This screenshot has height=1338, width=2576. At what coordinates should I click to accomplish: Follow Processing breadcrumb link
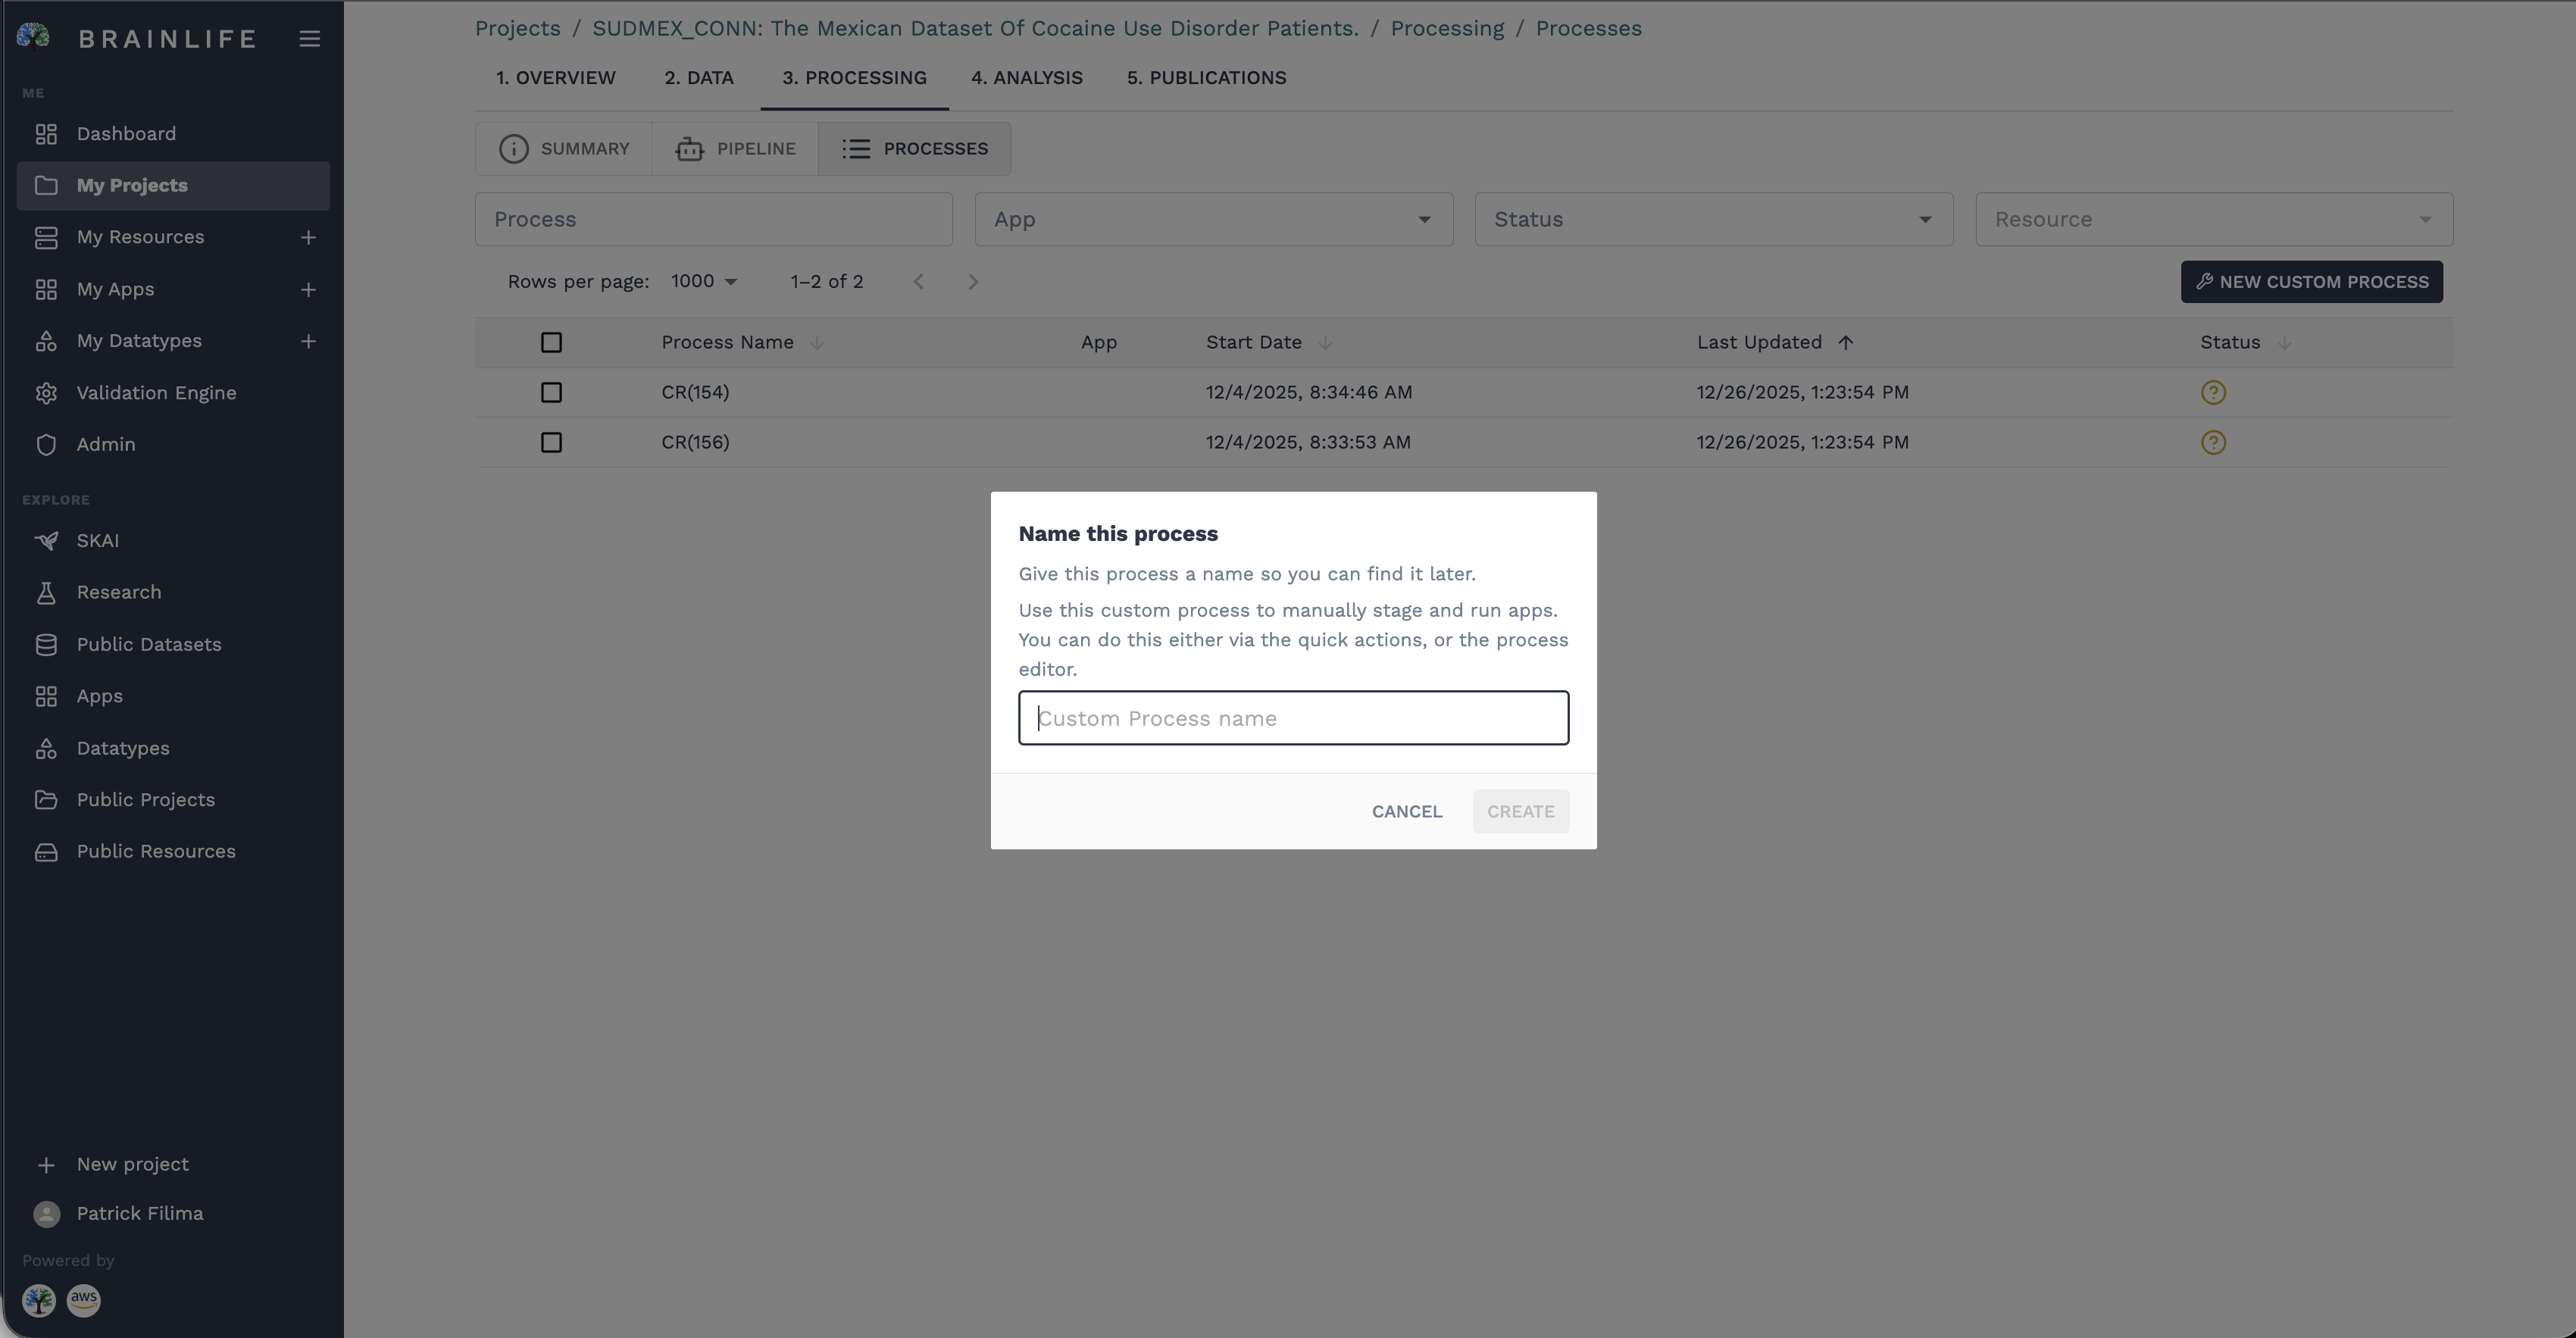coord(1447,28)
